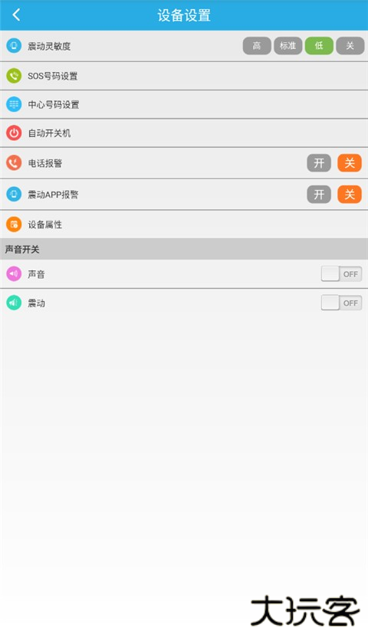This screenshot has width=368, height=638.
Task: Open SOS号码设置 menu row
Action: coord(184,76)
